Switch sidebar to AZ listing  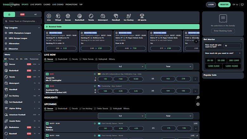point(35,15)
